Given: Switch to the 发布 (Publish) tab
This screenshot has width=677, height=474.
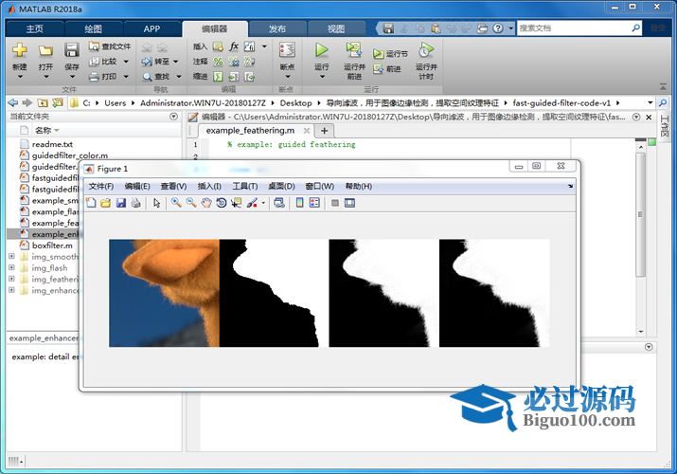Looking at the screenshot, I should (x=277, y=29).
